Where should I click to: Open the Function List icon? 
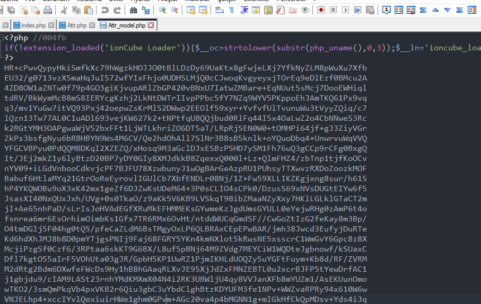pos(281,10)
